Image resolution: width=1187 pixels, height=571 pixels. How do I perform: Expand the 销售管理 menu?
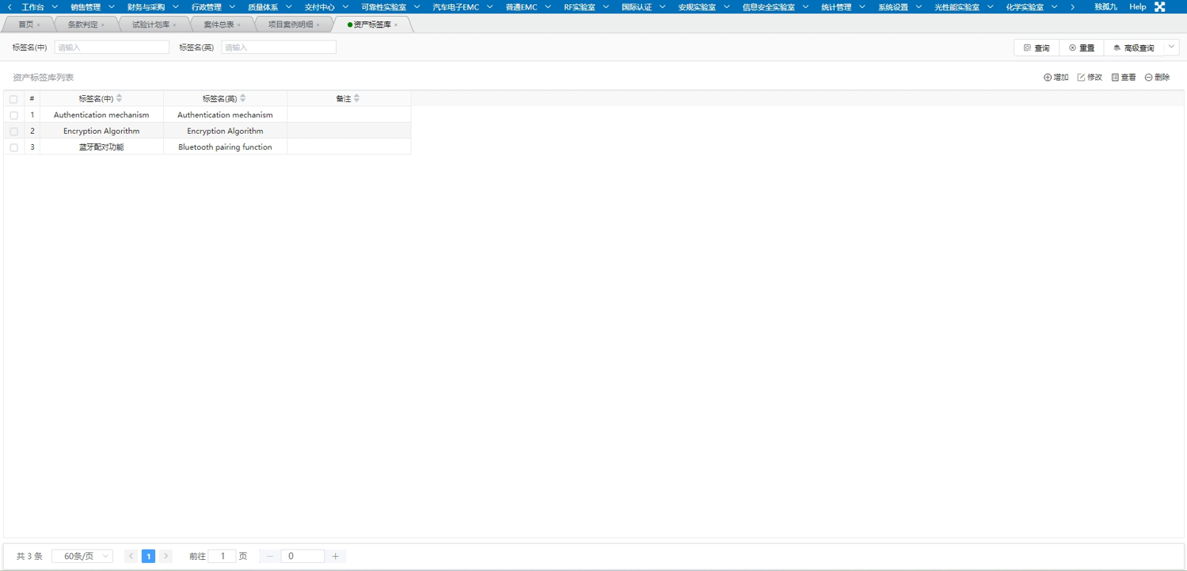pyautogui.click(x=92, y=7)
